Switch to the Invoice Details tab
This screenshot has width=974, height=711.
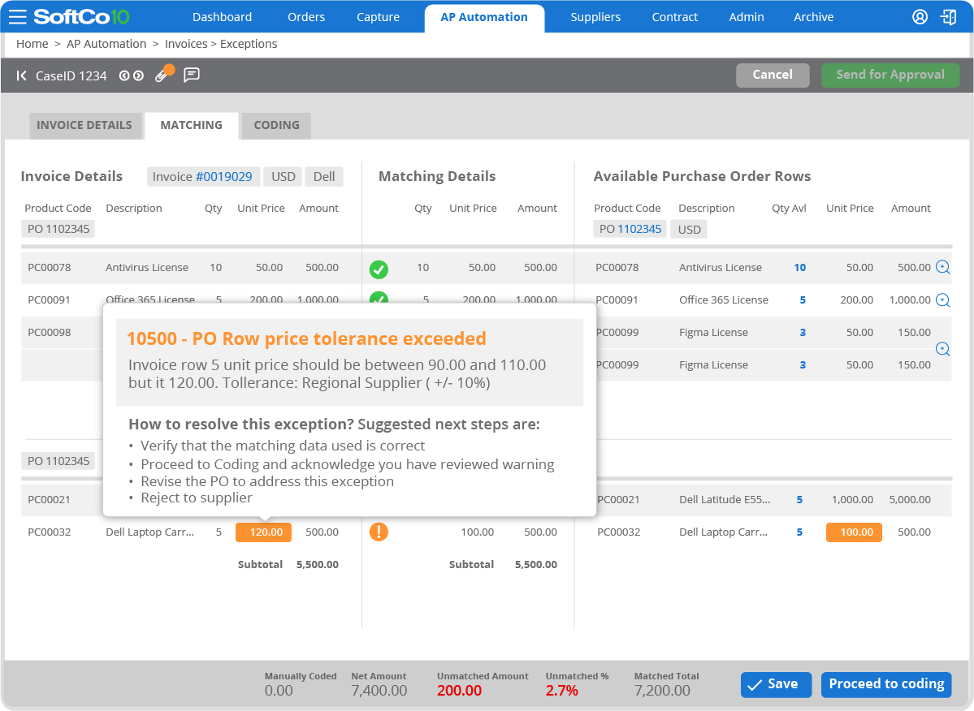point(84,125)
